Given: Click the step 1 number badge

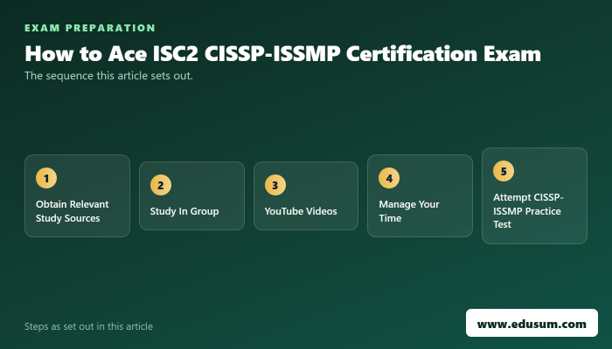Looking at the screenshot, I should (x=46, y=178).
